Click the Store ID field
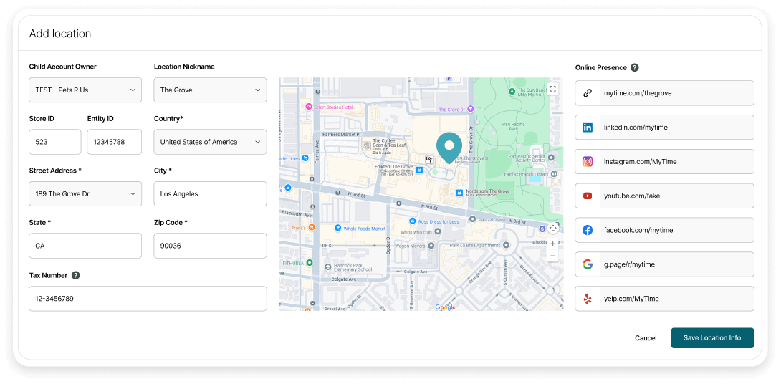This screenshot has height=384, width=781. 54,142
